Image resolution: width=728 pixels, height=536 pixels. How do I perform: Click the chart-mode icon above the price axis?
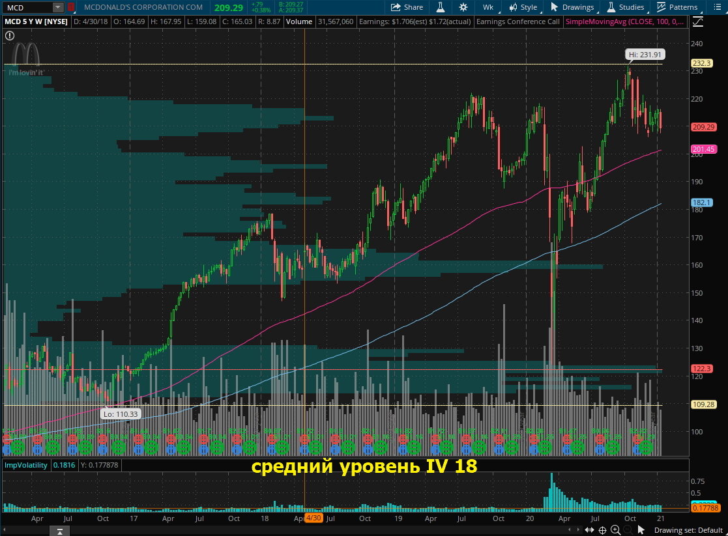(x=698, y=21)
